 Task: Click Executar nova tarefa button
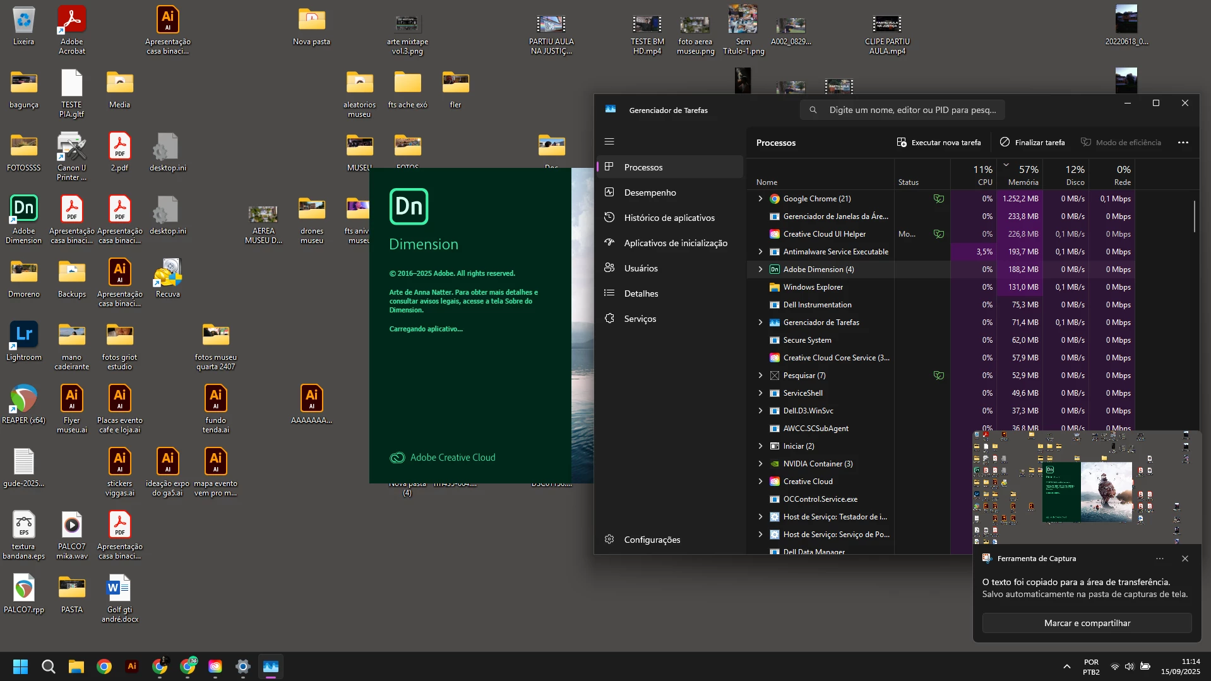coord(939,143)
